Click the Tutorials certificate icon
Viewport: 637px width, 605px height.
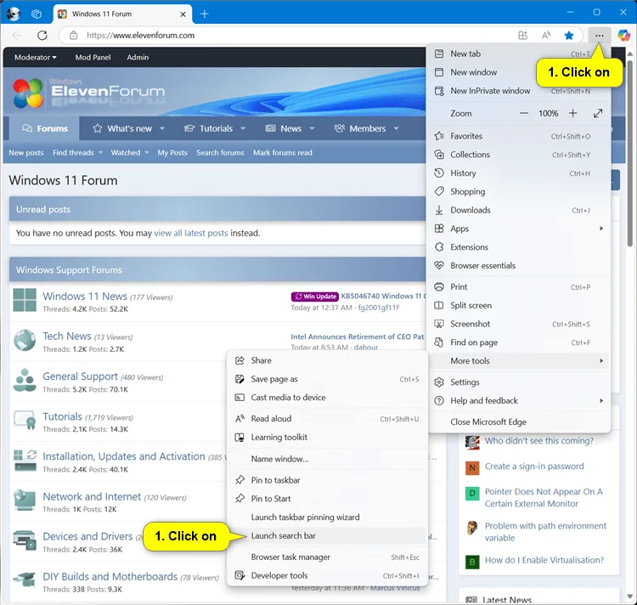(x=25, y=420)
